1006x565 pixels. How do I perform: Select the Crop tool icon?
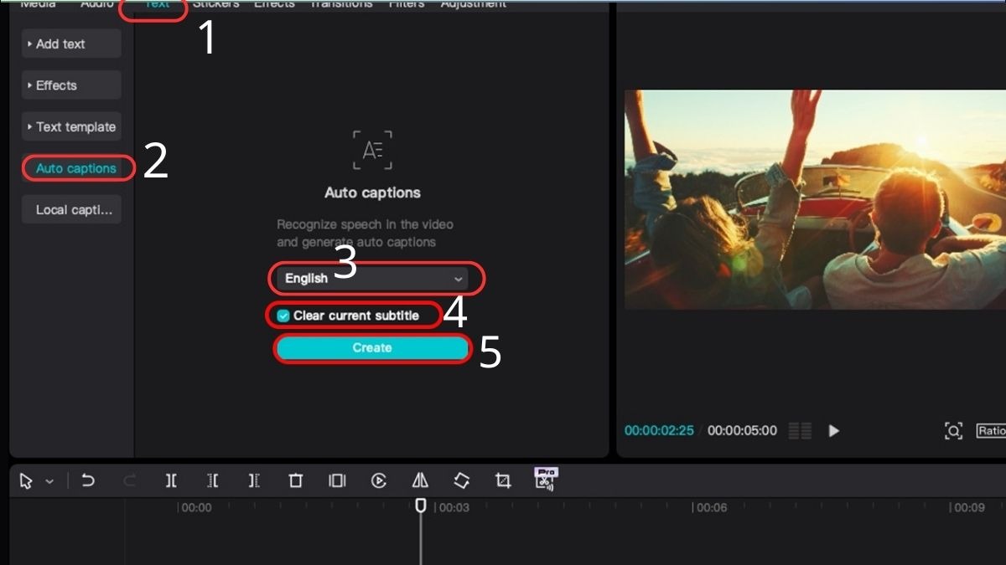coord(502,480)
